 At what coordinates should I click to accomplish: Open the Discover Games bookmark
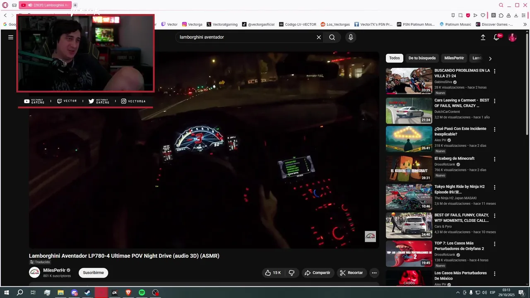tap(494, 24)
